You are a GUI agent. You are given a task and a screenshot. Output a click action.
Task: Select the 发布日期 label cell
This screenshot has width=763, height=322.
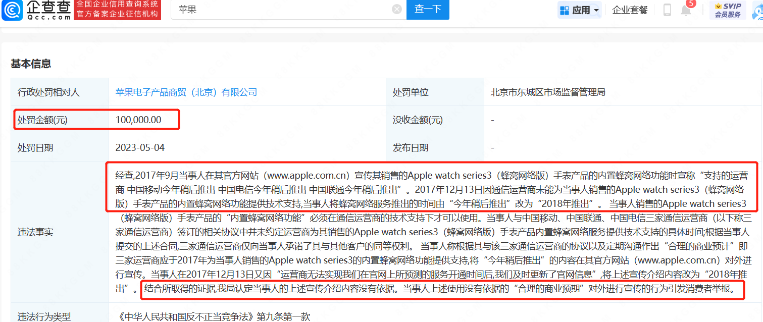[x=435, y=148]
